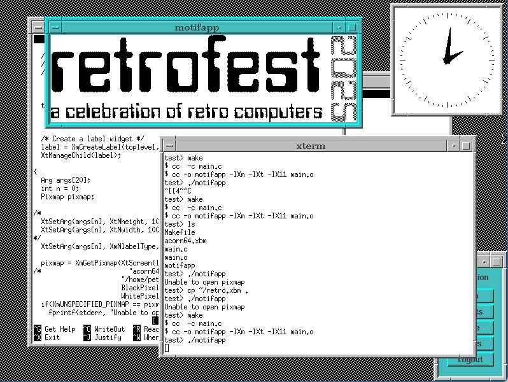Open the motifapp window menu button
508x382 pixels.
coord(56,28)
